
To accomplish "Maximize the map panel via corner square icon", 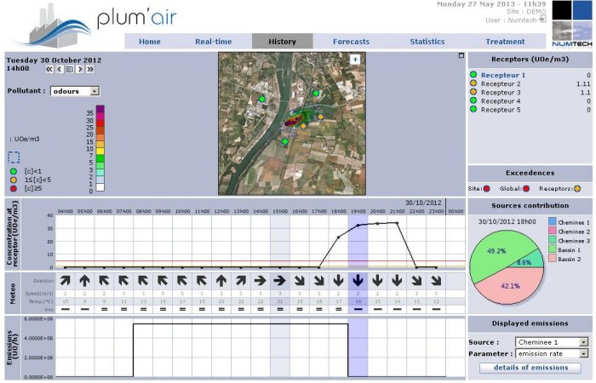I will (x=461, y=55).
